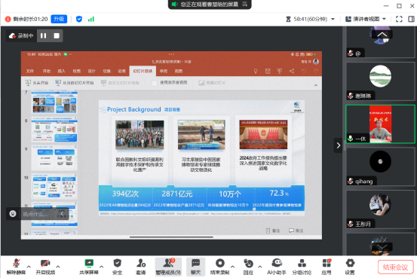The width and height of the screenshot is (417, 278).
Task: Collapse participant panel with side arrow
Action: tap(339, 145)
